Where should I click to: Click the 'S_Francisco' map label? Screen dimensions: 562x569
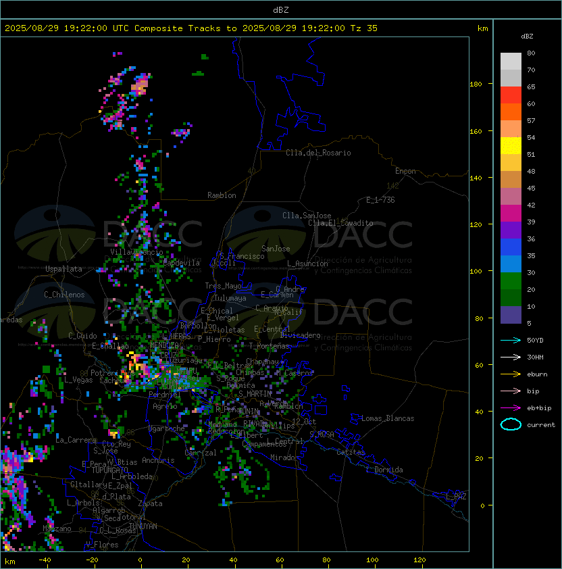pyautogui.click(x=242, y=256)
